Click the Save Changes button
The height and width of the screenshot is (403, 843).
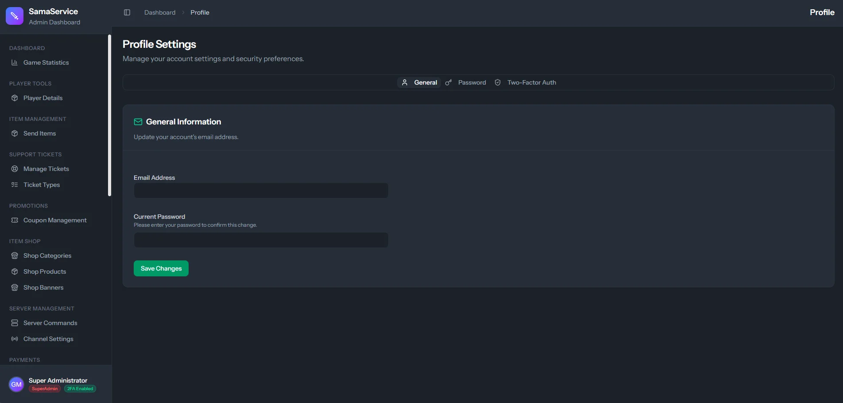[x=161, y=268]
